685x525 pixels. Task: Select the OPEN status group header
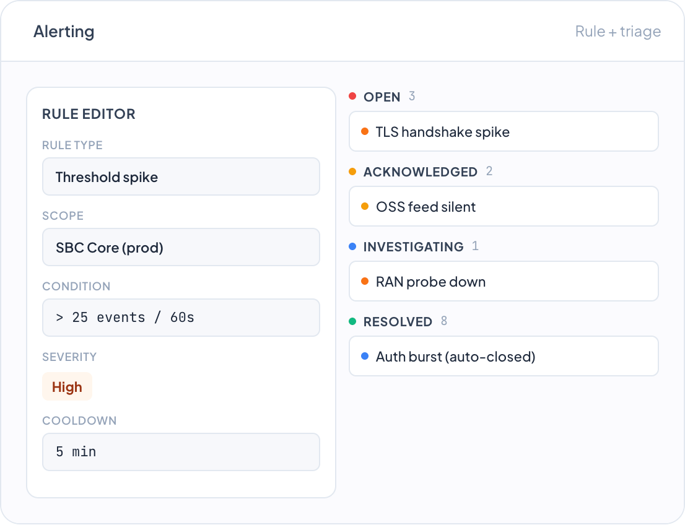coord(382,97)
